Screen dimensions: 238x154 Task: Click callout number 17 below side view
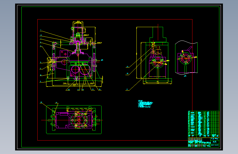point(127,89)
